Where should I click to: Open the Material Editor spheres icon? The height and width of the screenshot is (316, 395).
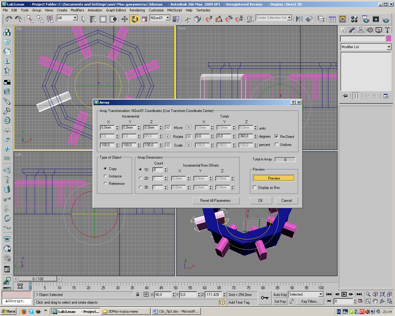(x=354, y=19)
